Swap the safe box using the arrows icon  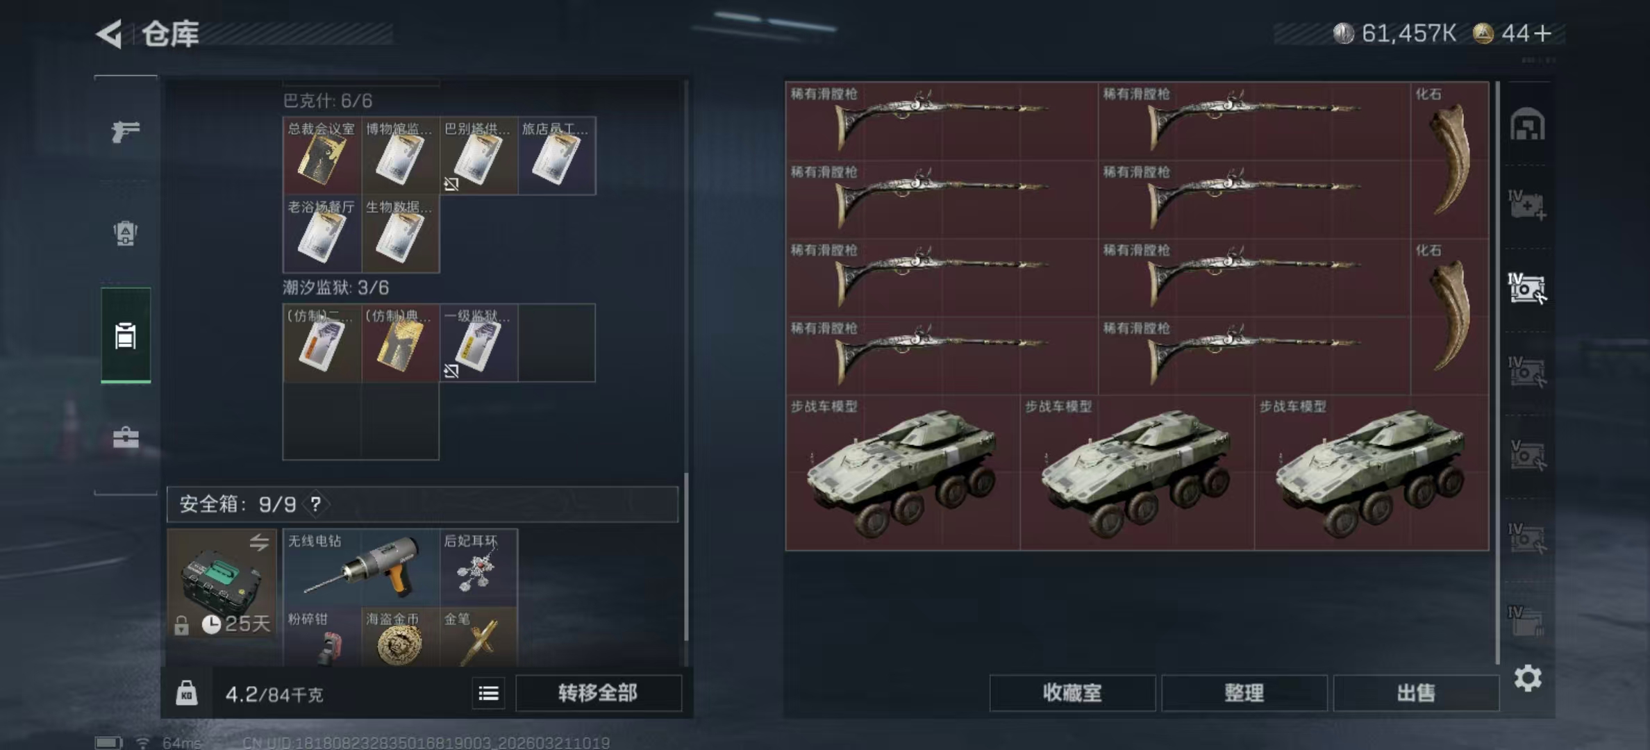click(259, 542)
